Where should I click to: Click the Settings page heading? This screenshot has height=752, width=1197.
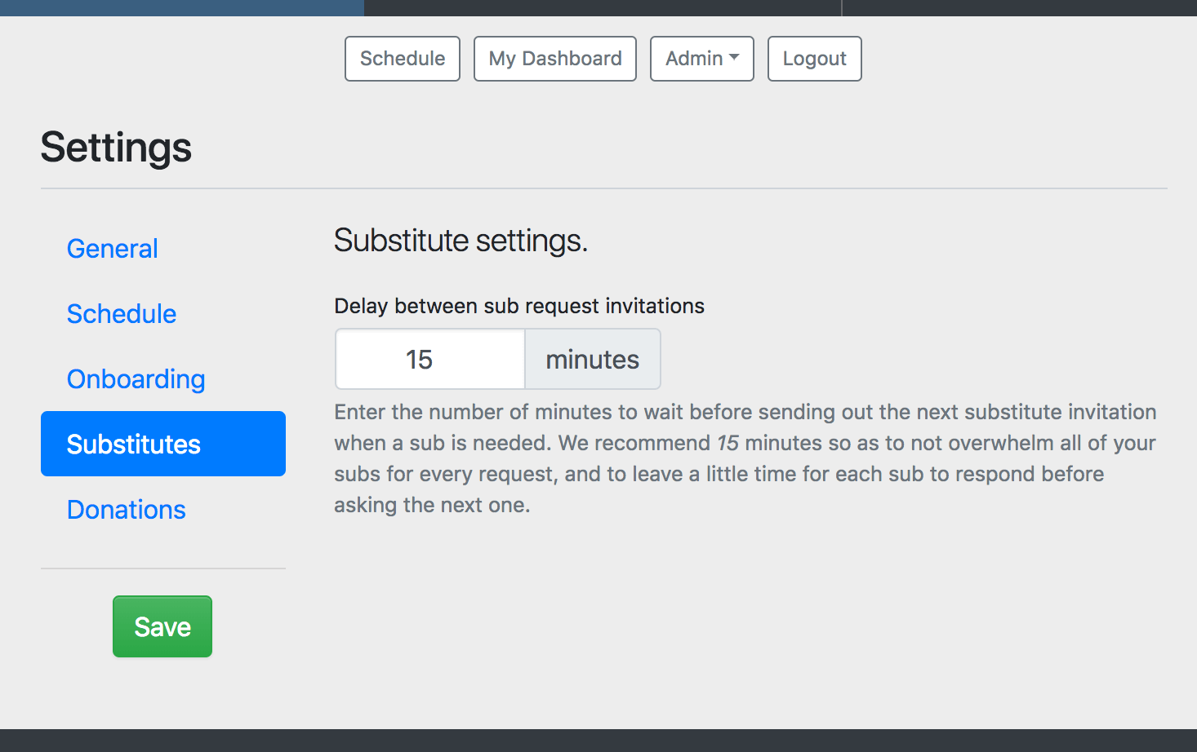pyautogui.click(x=116, y=148)
